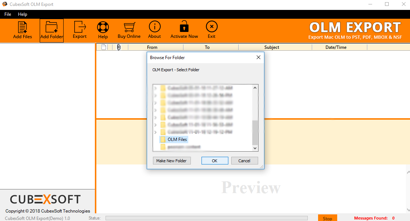Click the To column header

pos(207,47)
